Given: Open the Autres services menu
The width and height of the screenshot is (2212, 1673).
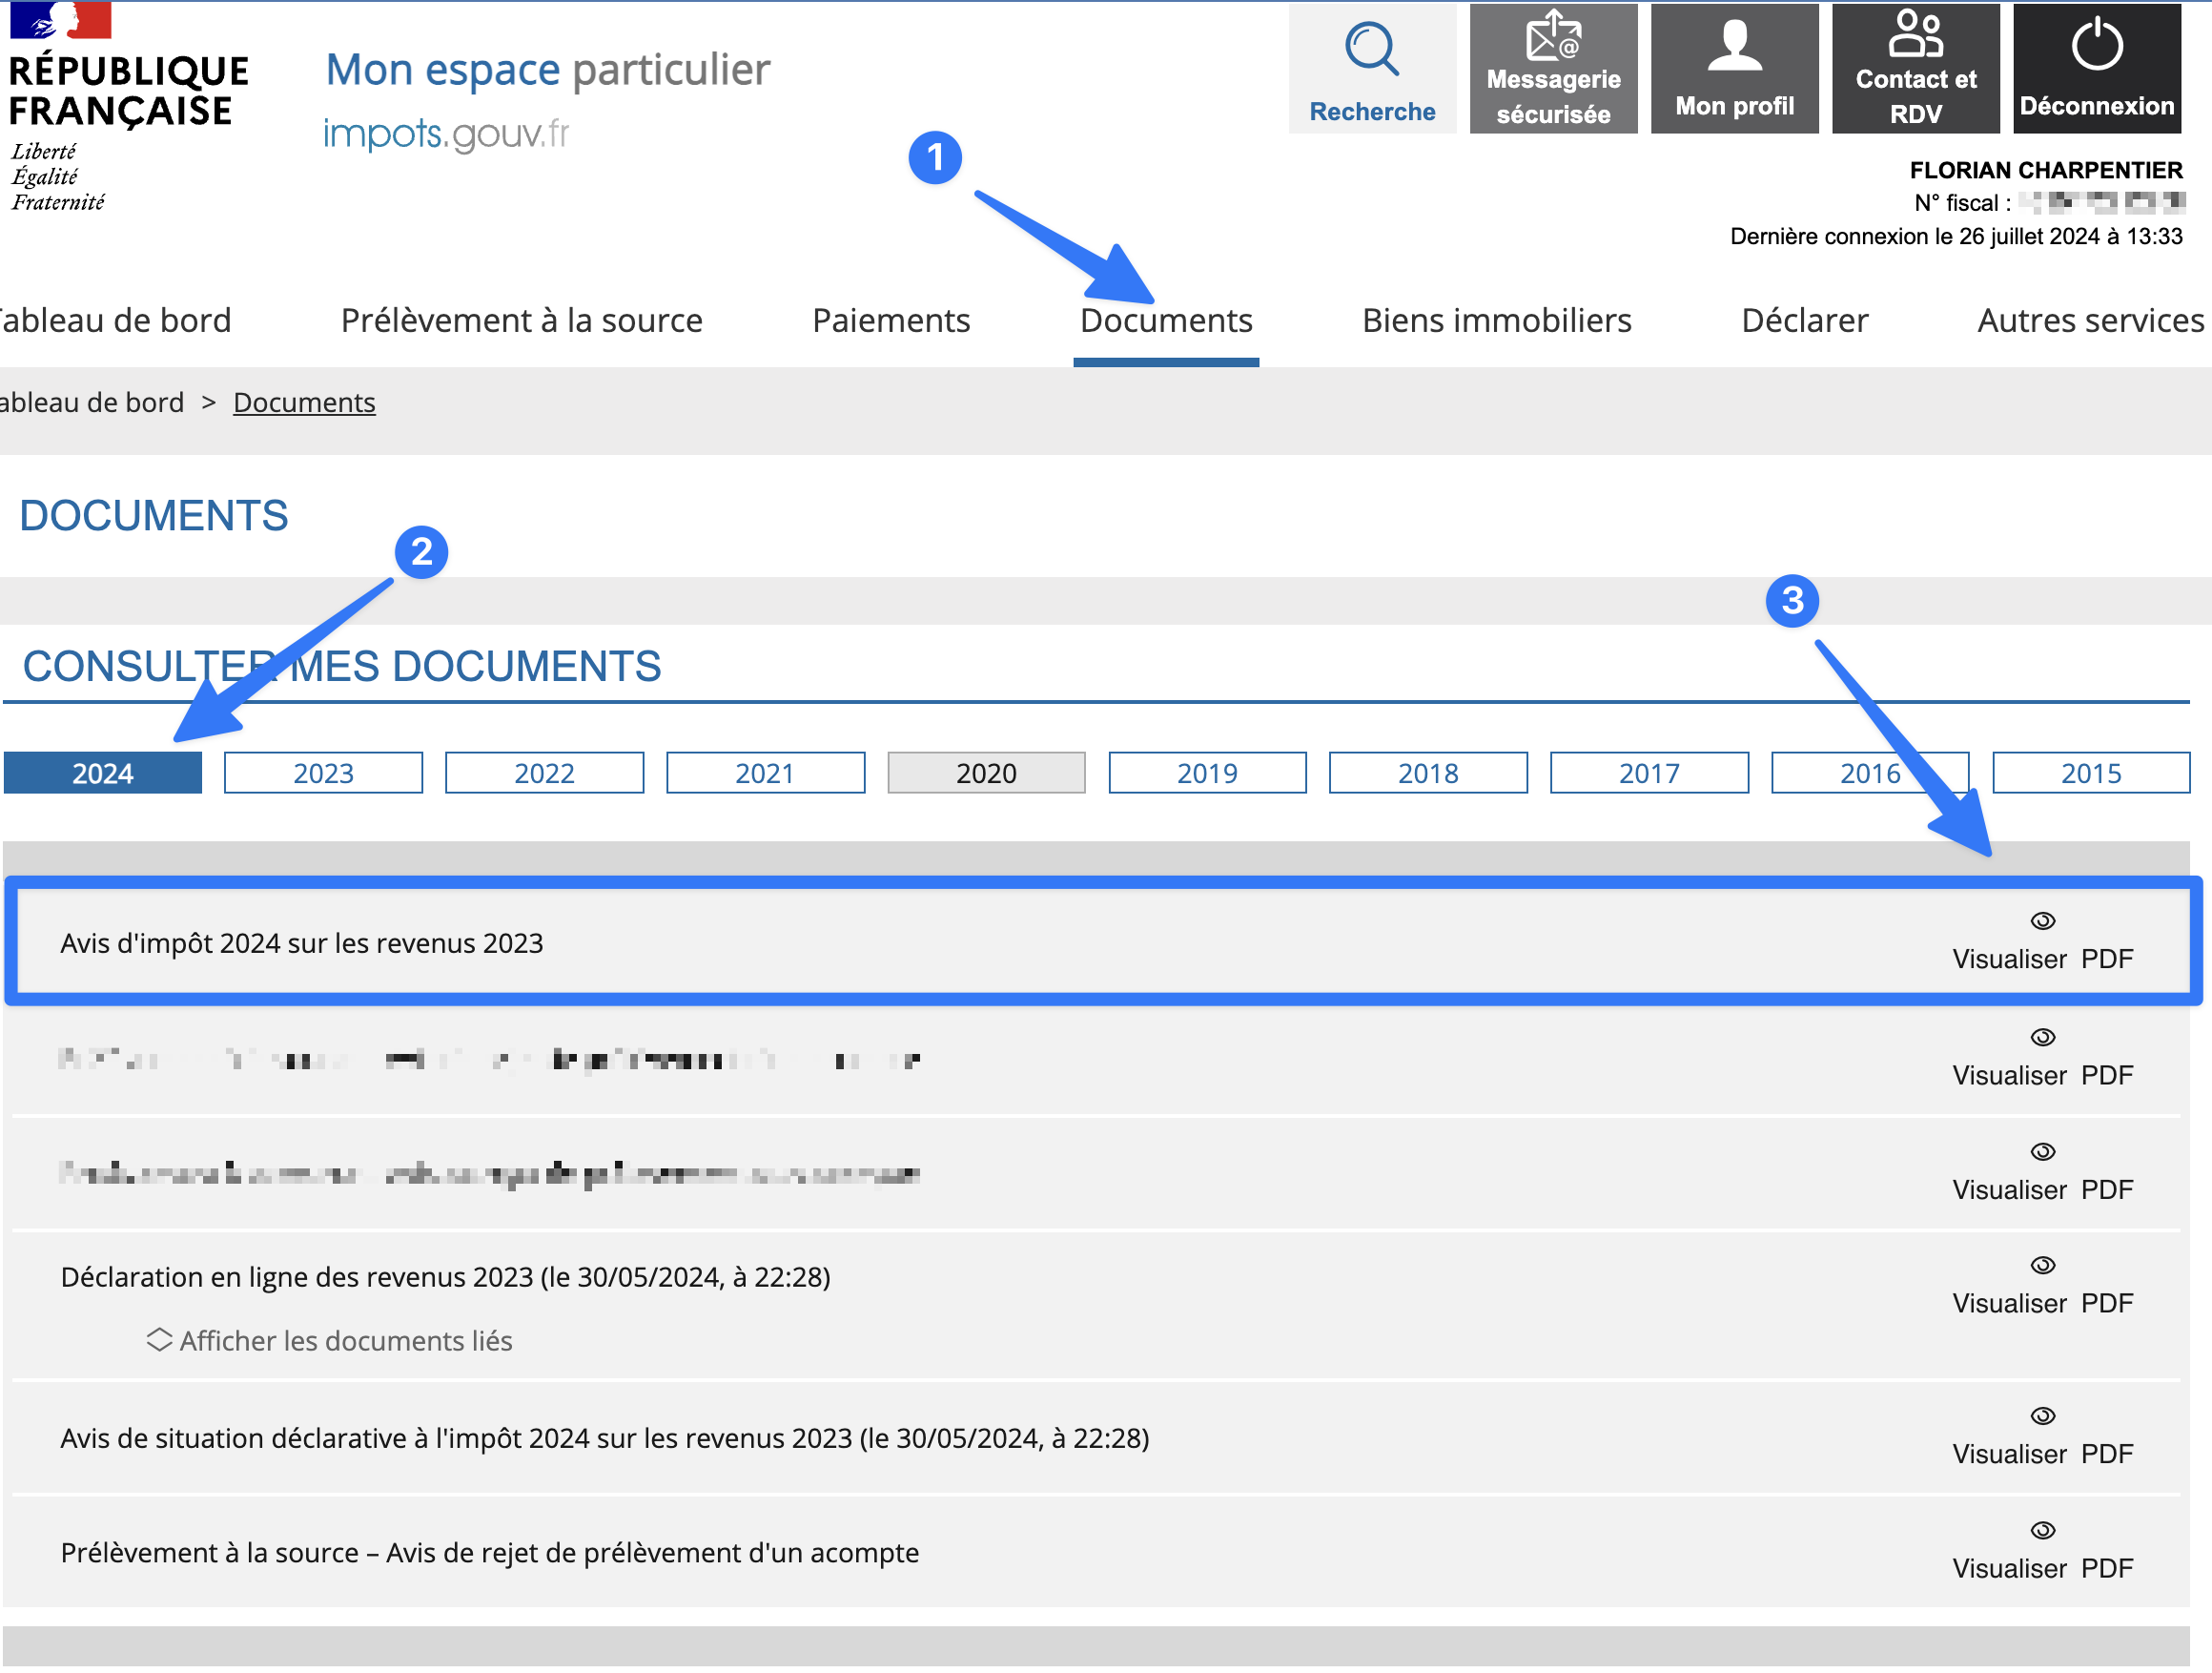Looking at the screenshot, I should pos(2091,320).
